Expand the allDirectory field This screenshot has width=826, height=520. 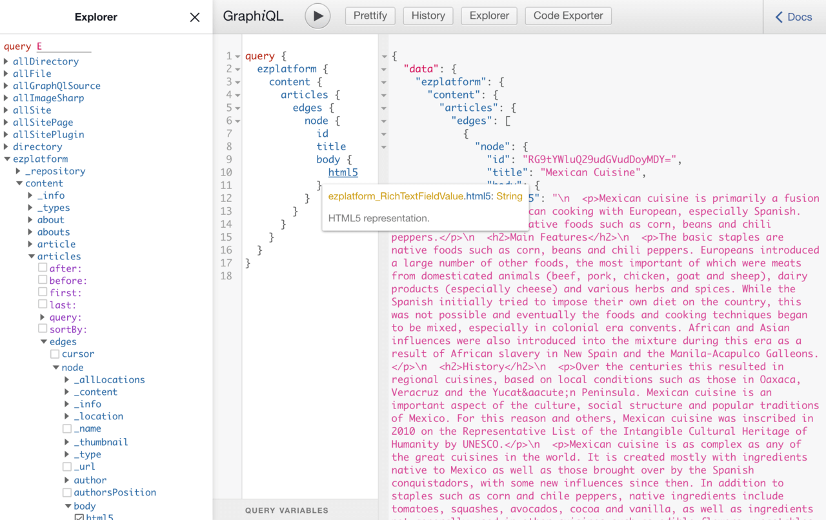click(x=6, y=61)
